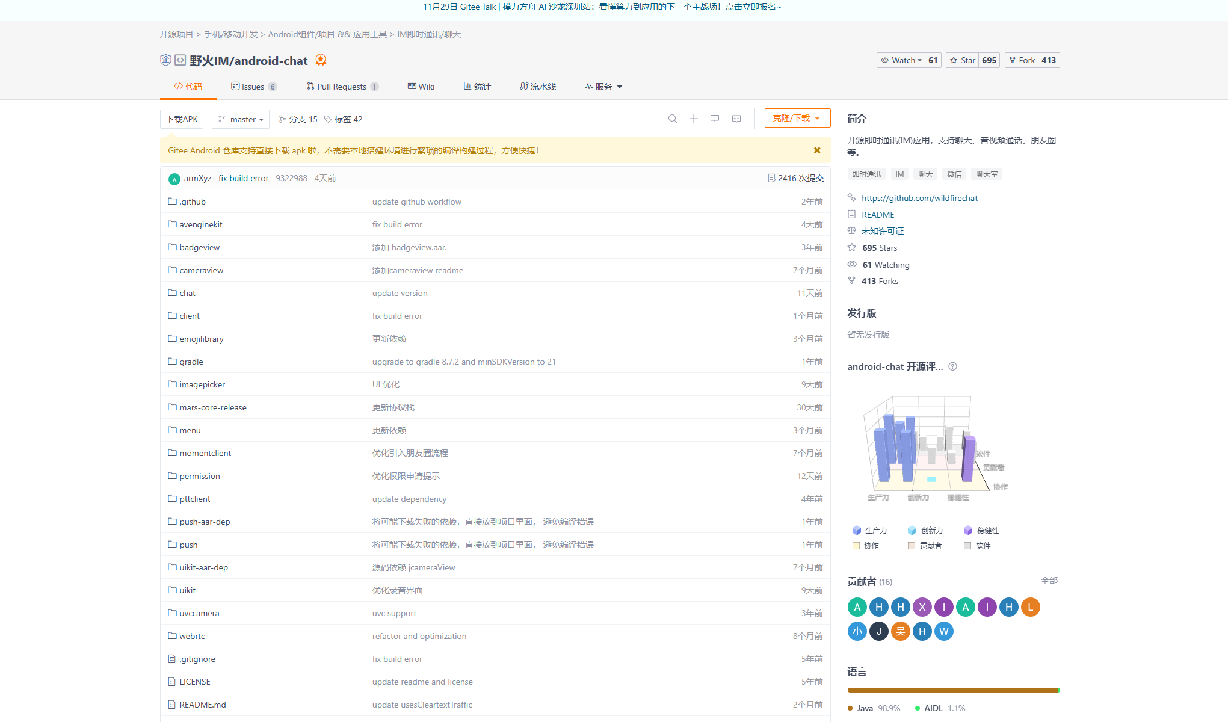Click the search icon in repository toolbar

pos(672,119)
